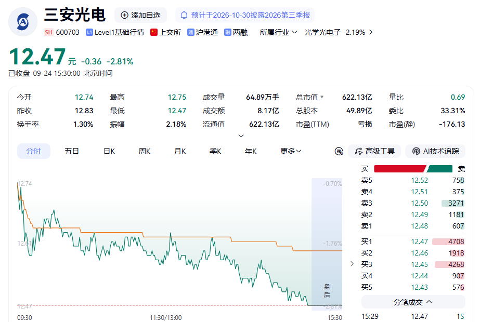
Task: Click the 沪港通 badge icon
Action: (190, 32)
